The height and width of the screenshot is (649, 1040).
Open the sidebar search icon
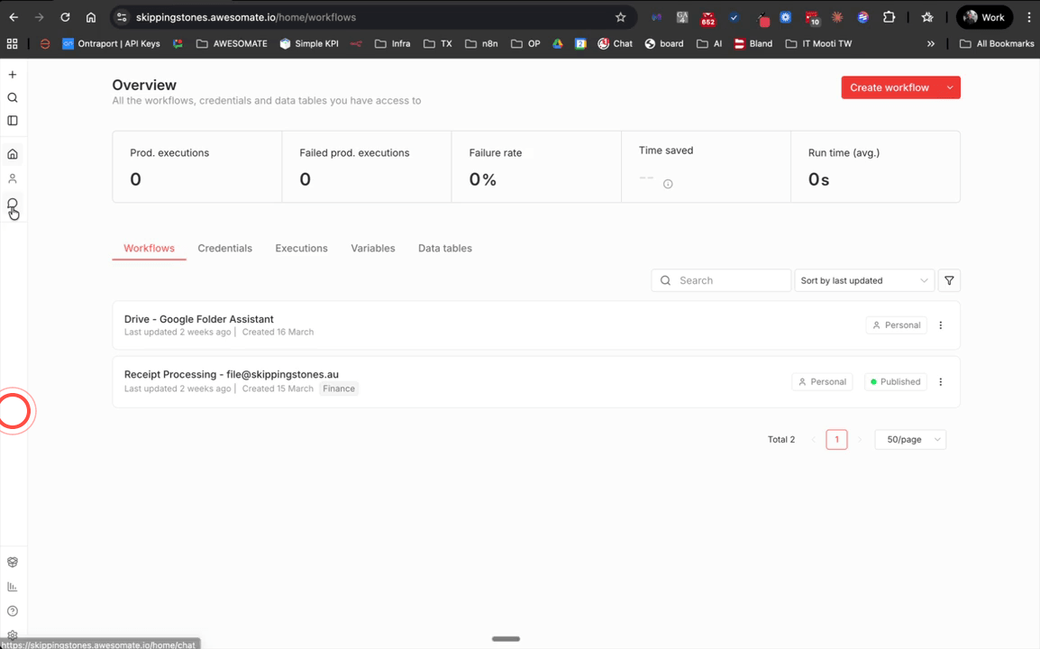pos(13,97)
